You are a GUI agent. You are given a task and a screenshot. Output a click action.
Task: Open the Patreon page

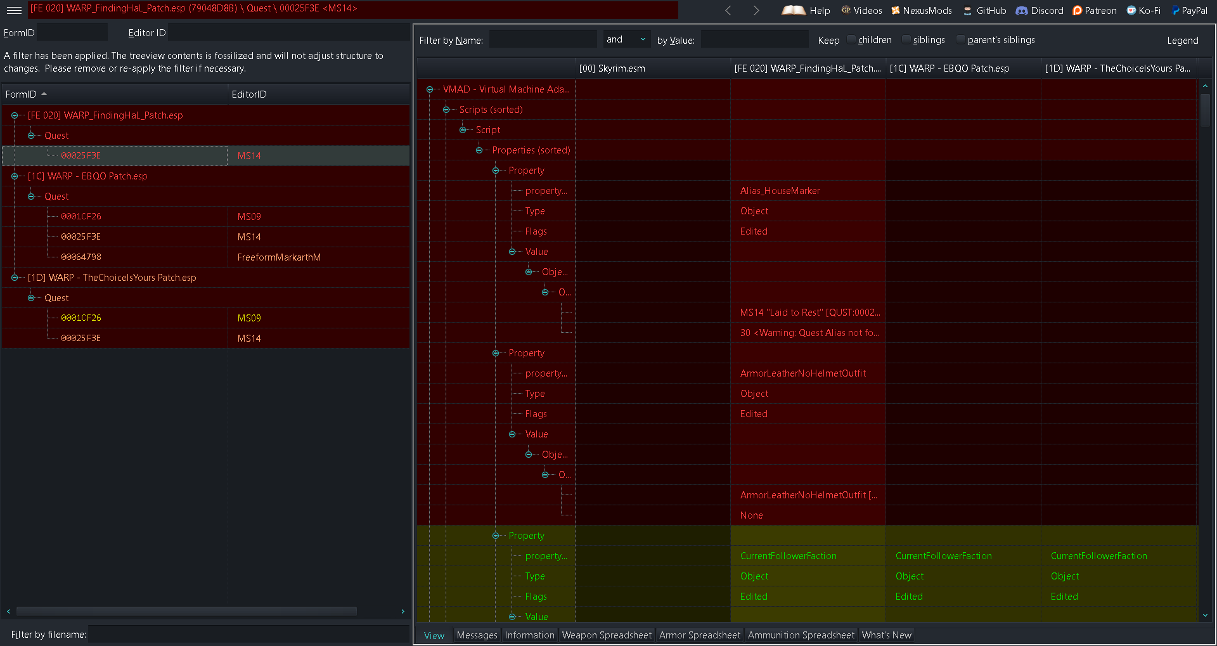[1094, 10]
